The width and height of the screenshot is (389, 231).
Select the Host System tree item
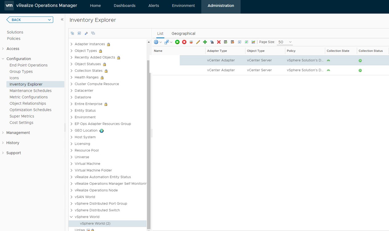click(x=85, y=137)
